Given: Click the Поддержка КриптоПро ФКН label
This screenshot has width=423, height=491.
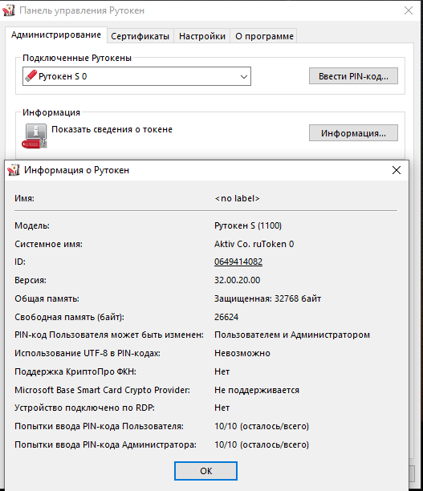Looking at the screenshot, I should (75, 371).
